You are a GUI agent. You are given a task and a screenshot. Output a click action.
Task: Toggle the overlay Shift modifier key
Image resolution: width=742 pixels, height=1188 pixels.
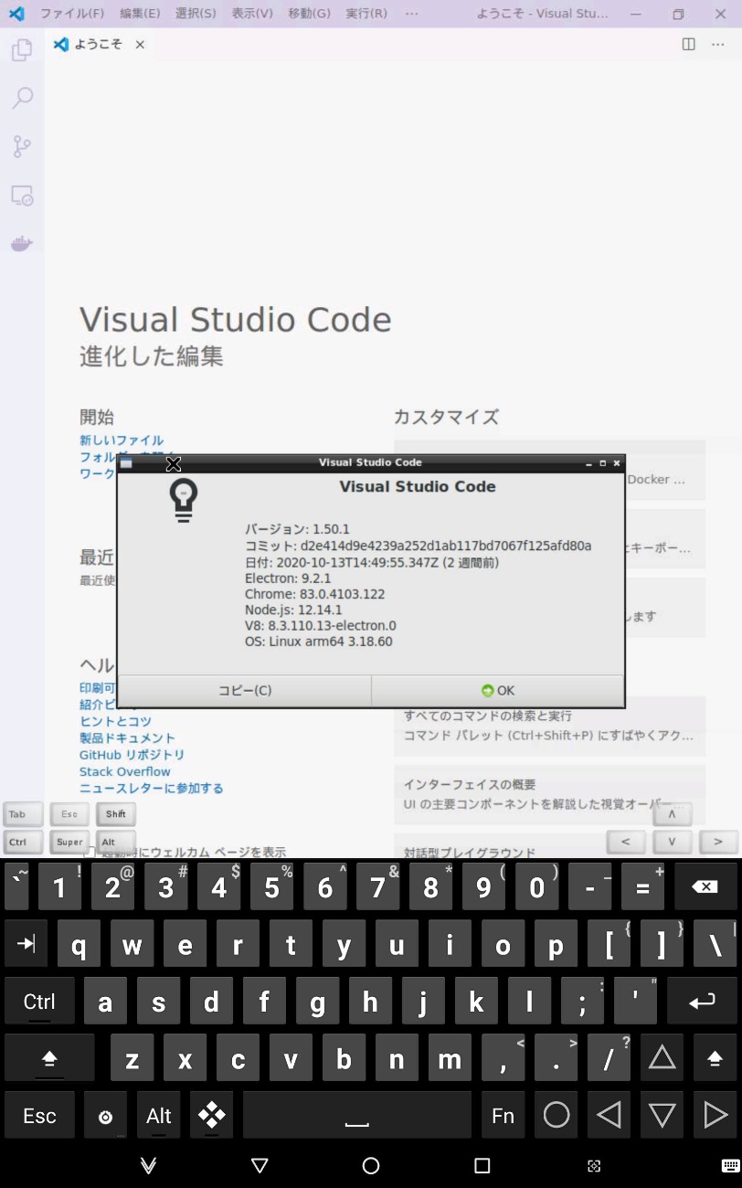pos(115,814)
